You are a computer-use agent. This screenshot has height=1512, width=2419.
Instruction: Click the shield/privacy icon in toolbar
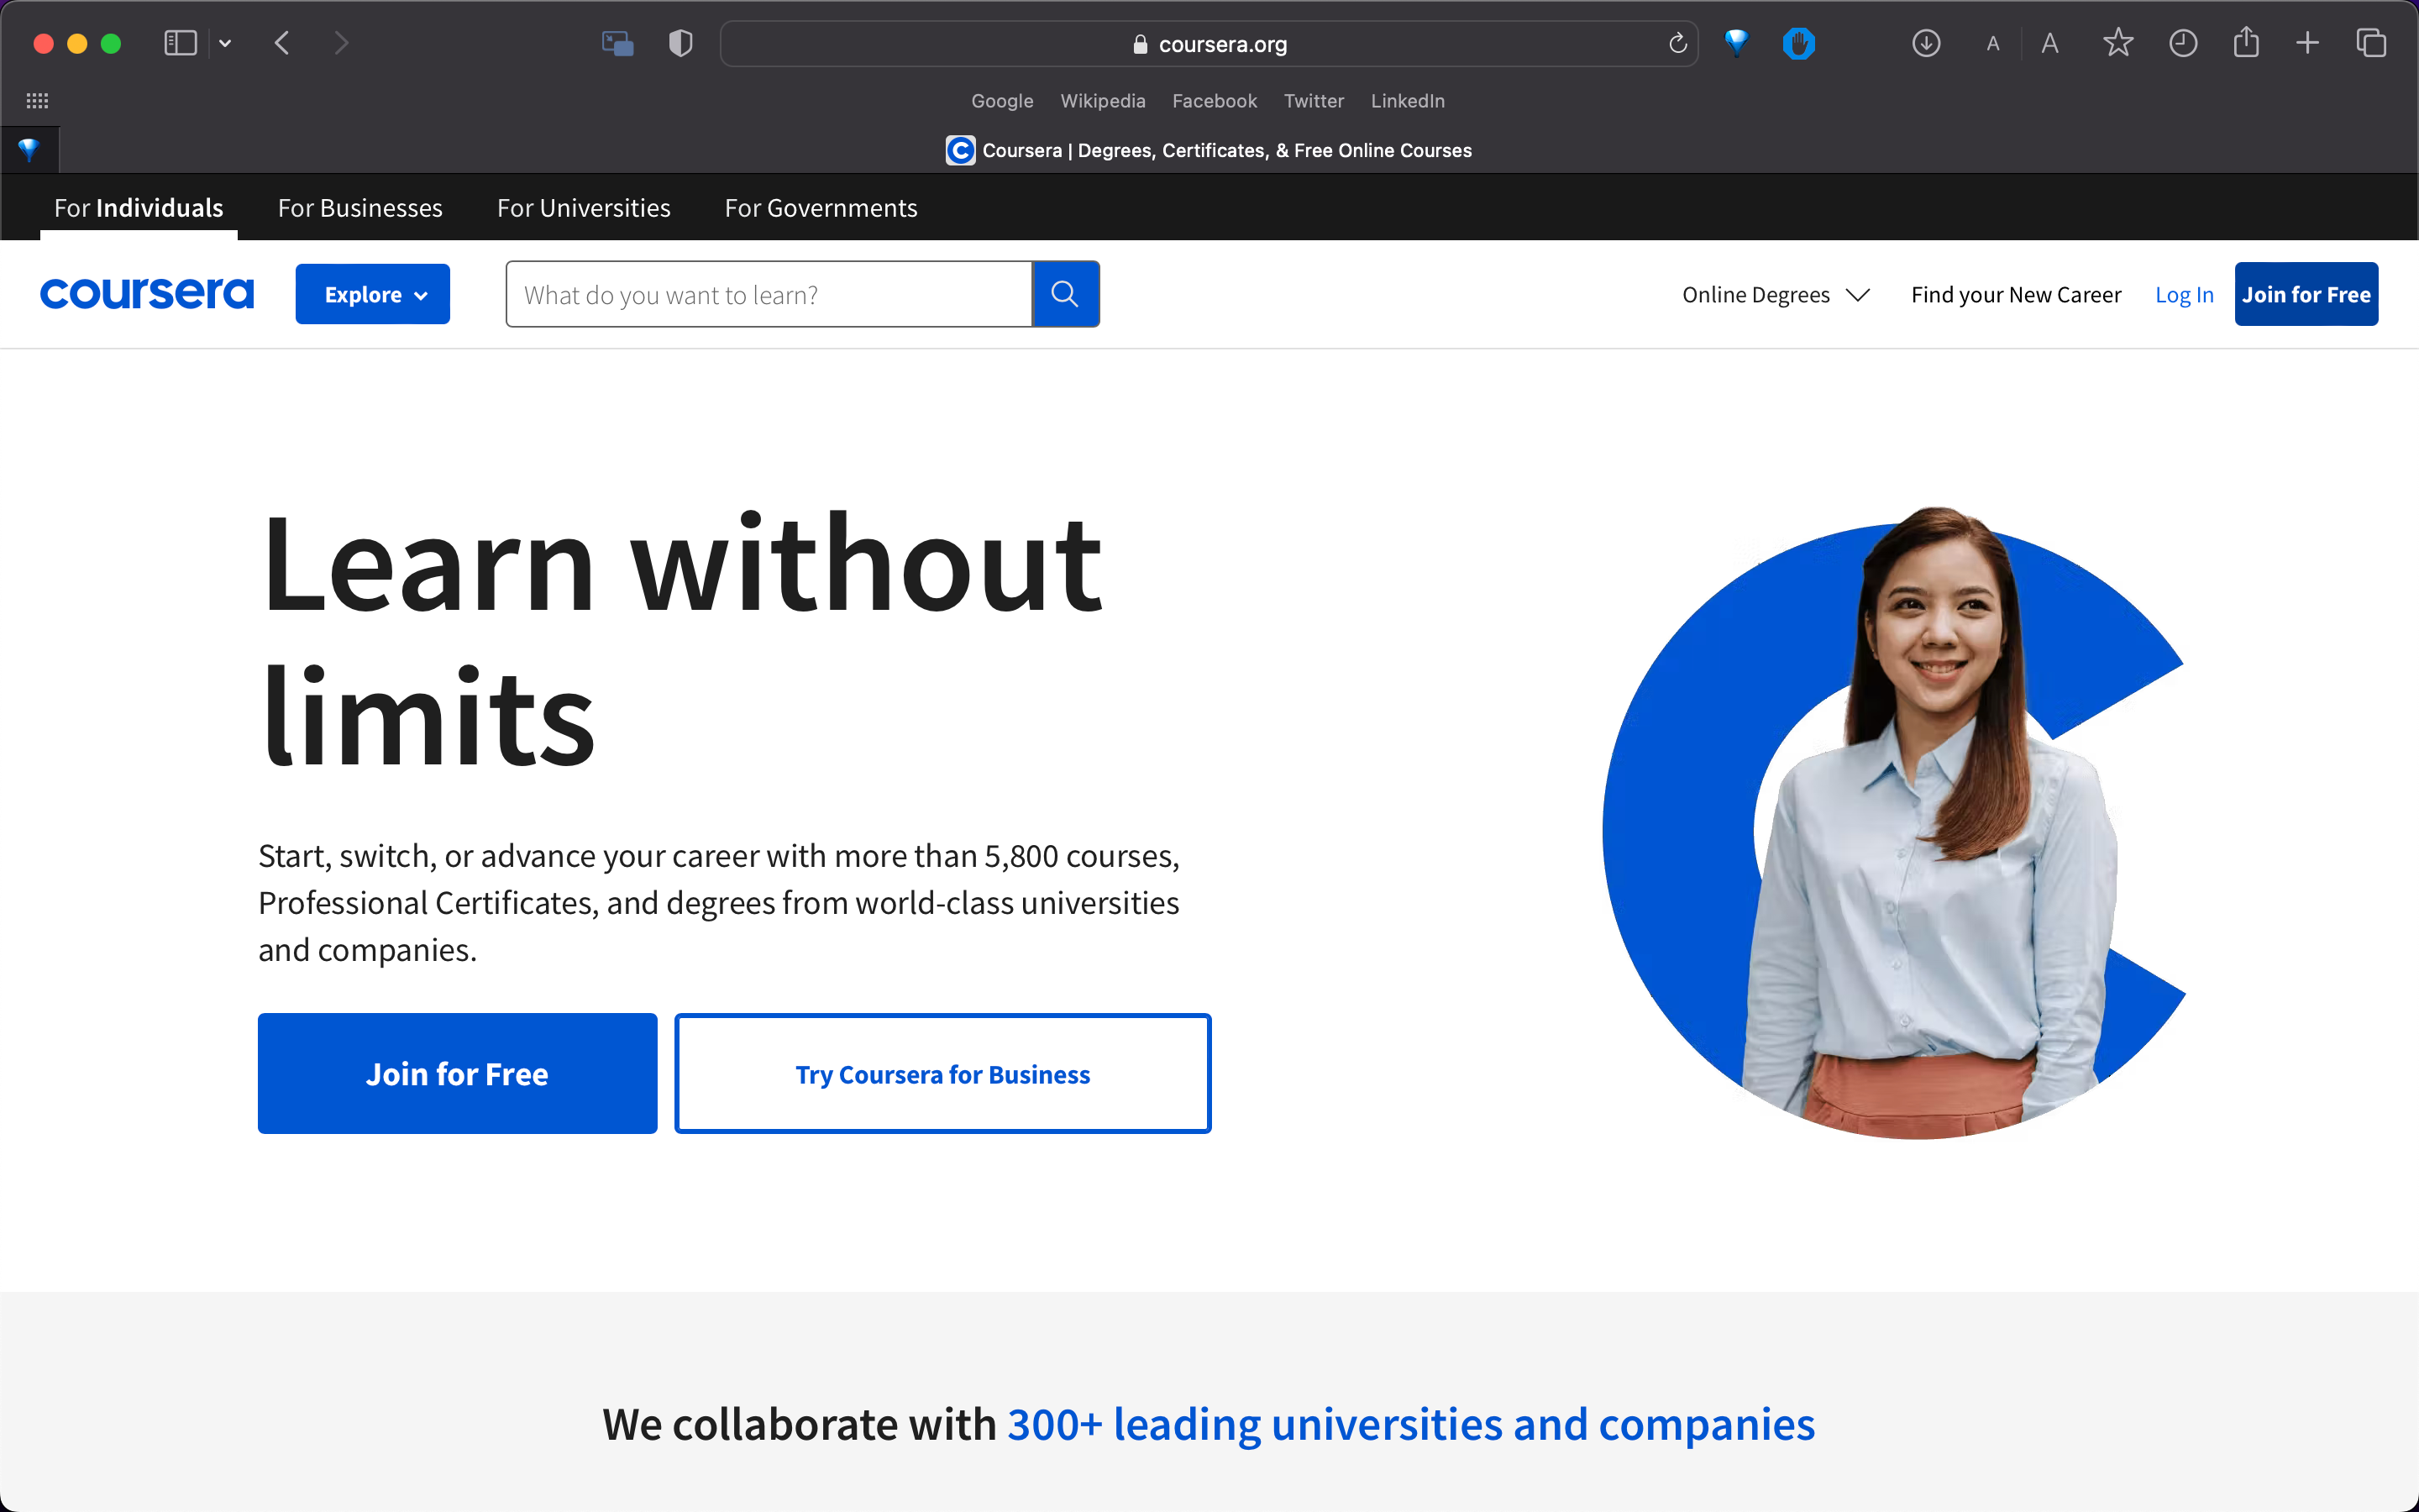[680, 44]
